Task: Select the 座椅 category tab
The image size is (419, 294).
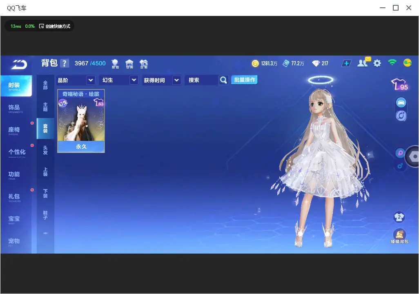Action: pos(16,130)
